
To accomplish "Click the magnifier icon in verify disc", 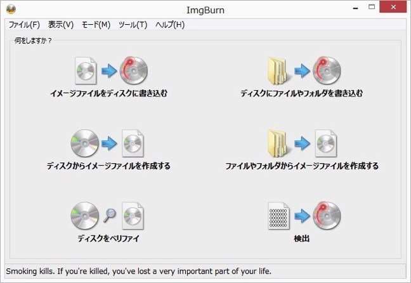I will 108,216.
